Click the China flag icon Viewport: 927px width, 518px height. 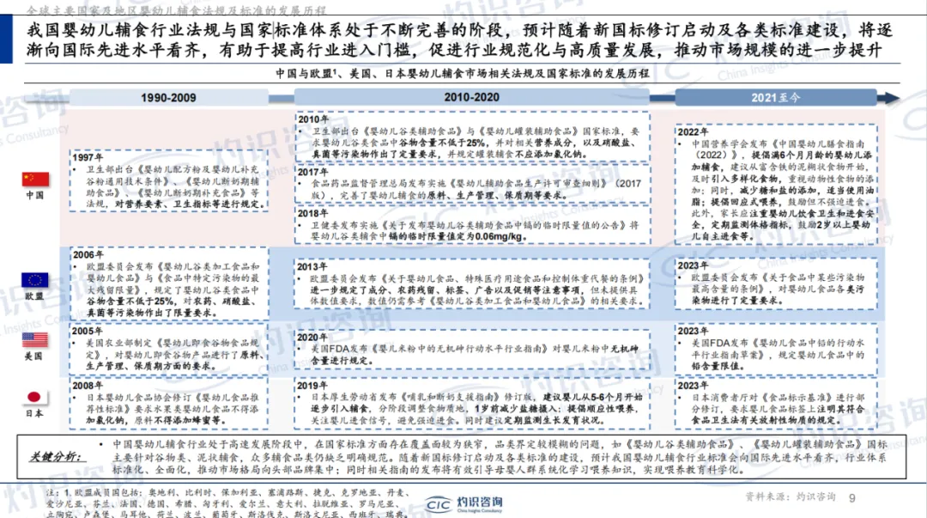coord(35,179)
